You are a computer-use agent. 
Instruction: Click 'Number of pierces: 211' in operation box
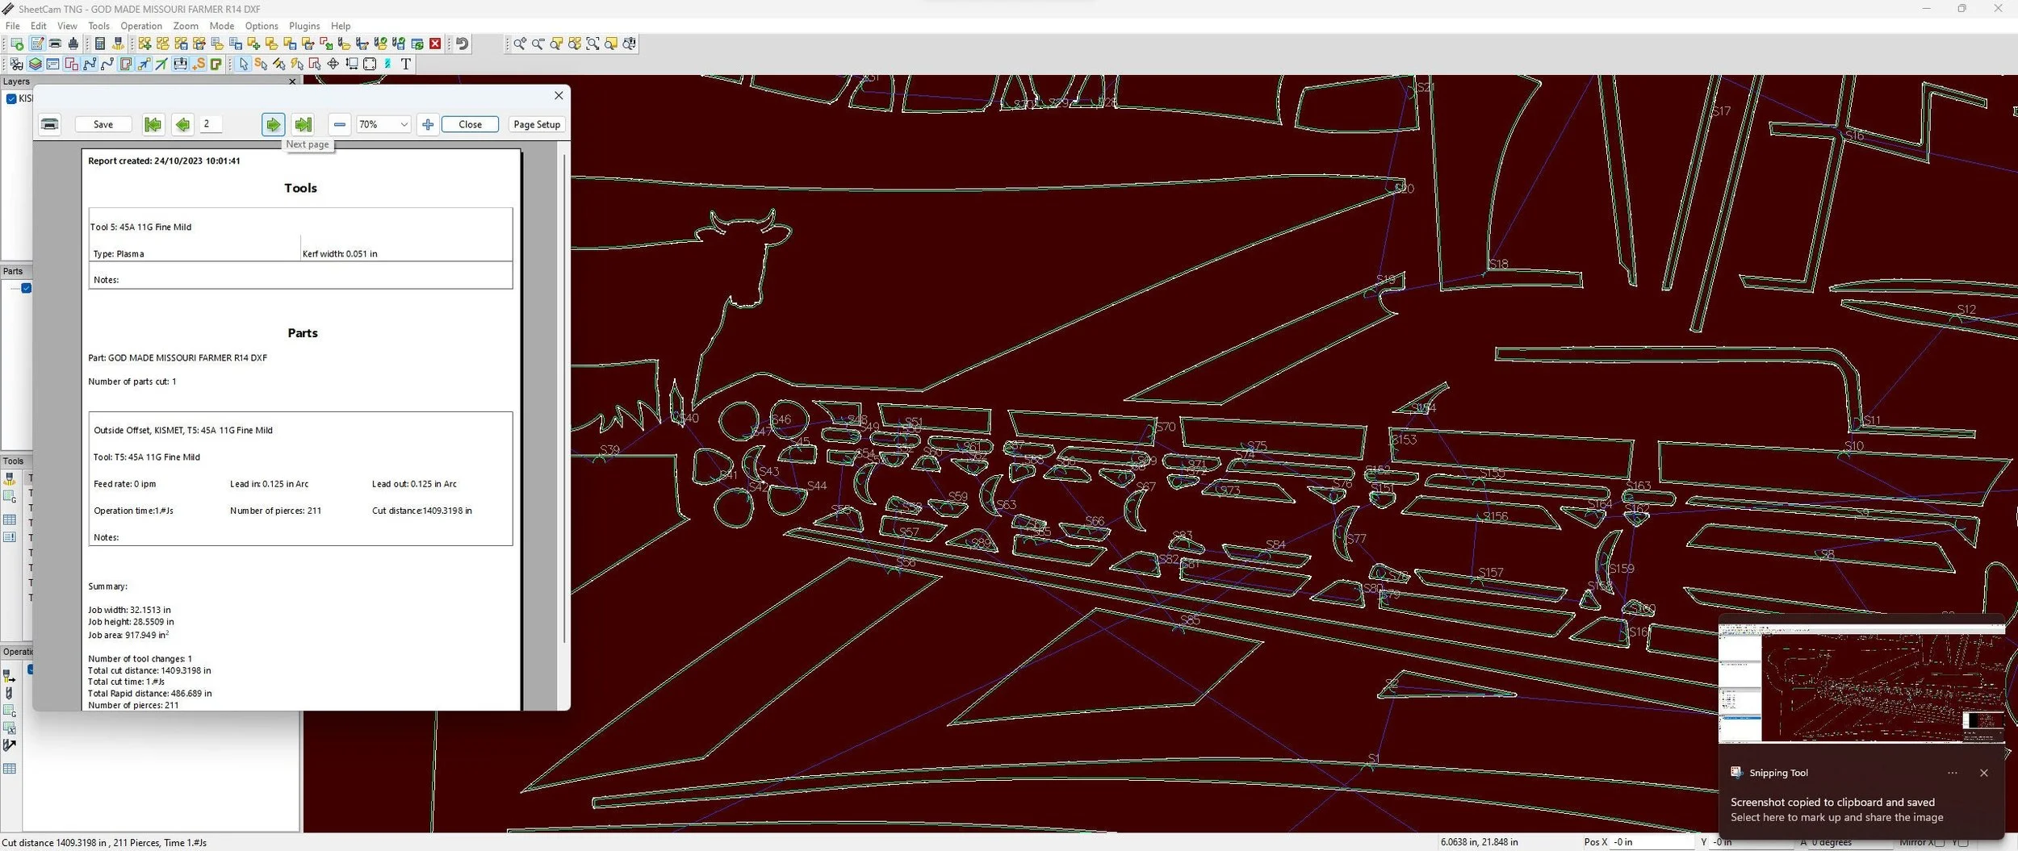pos(275,511)
